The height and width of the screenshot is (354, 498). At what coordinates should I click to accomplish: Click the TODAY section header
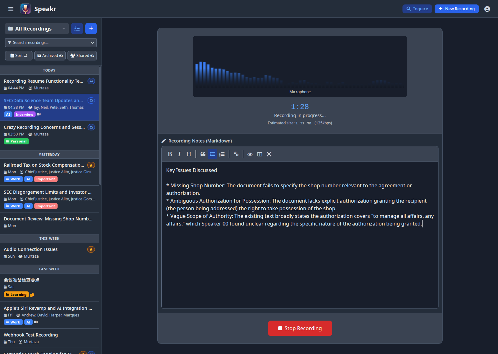(49, 70)
